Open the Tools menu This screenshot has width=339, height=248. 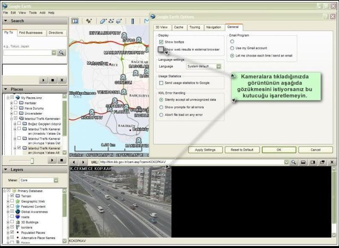[33, 13]
